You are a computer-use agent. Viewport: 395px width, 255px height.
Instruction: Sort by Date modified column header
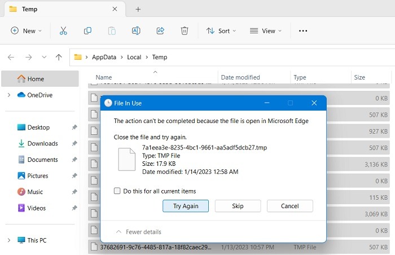[x=254, y=77]
